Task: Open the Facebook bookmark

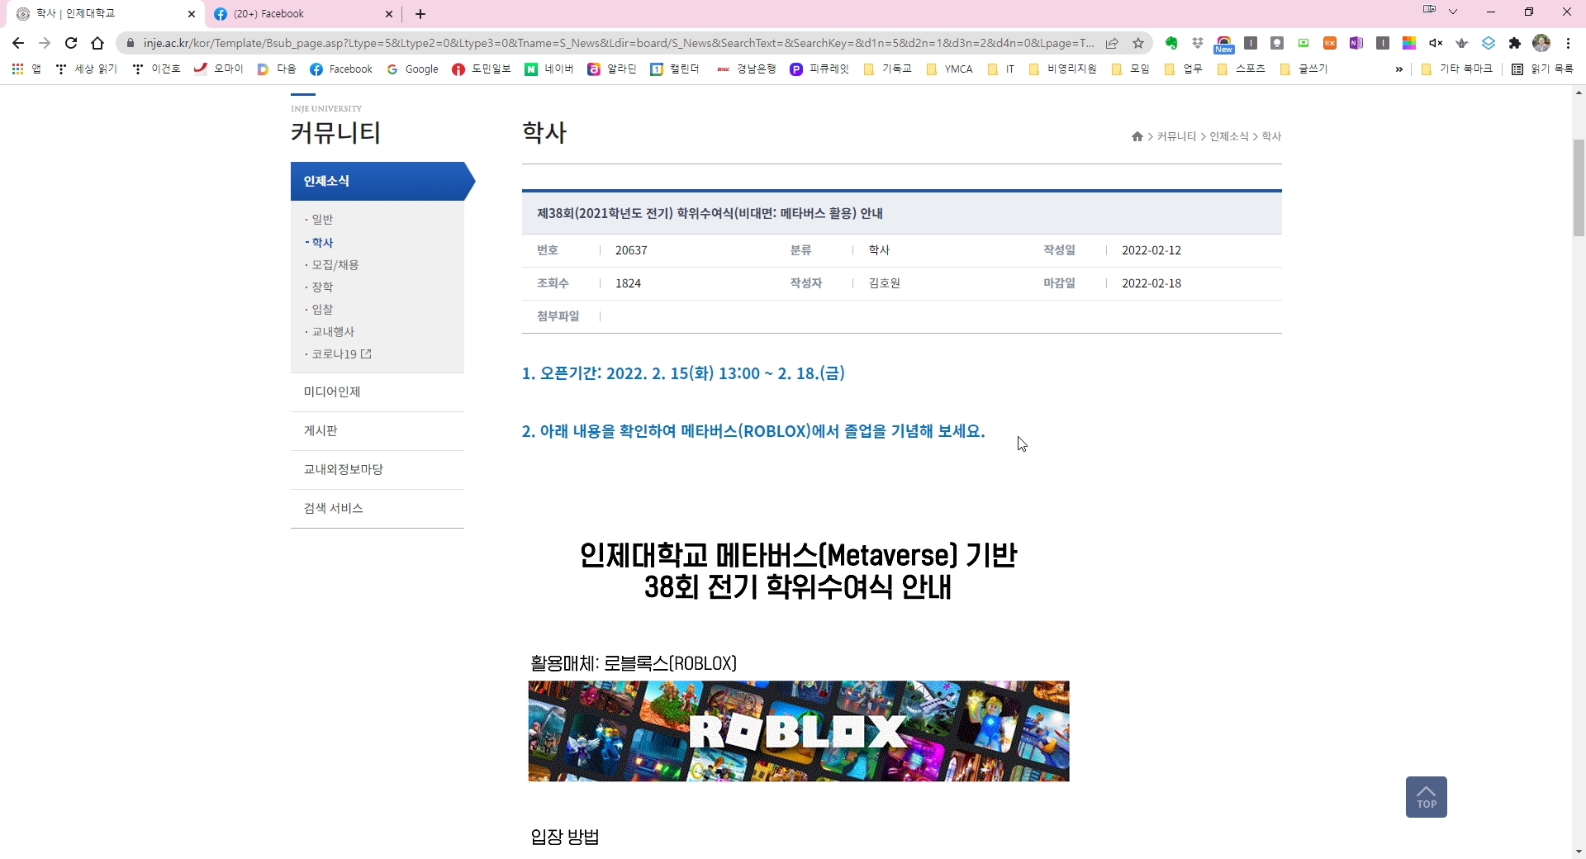Action: tap(340, 69)
